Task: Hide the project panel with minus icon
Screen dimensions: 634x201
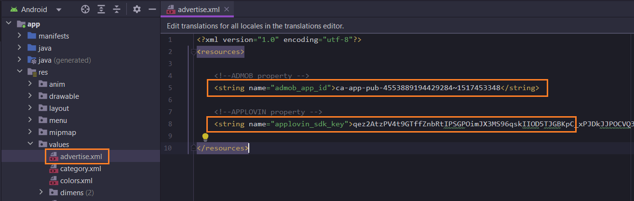Action: (x=152, y=9)
